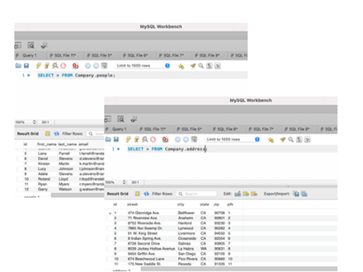
Task: Stop execution red icon in address window
Action: [153, 140]
